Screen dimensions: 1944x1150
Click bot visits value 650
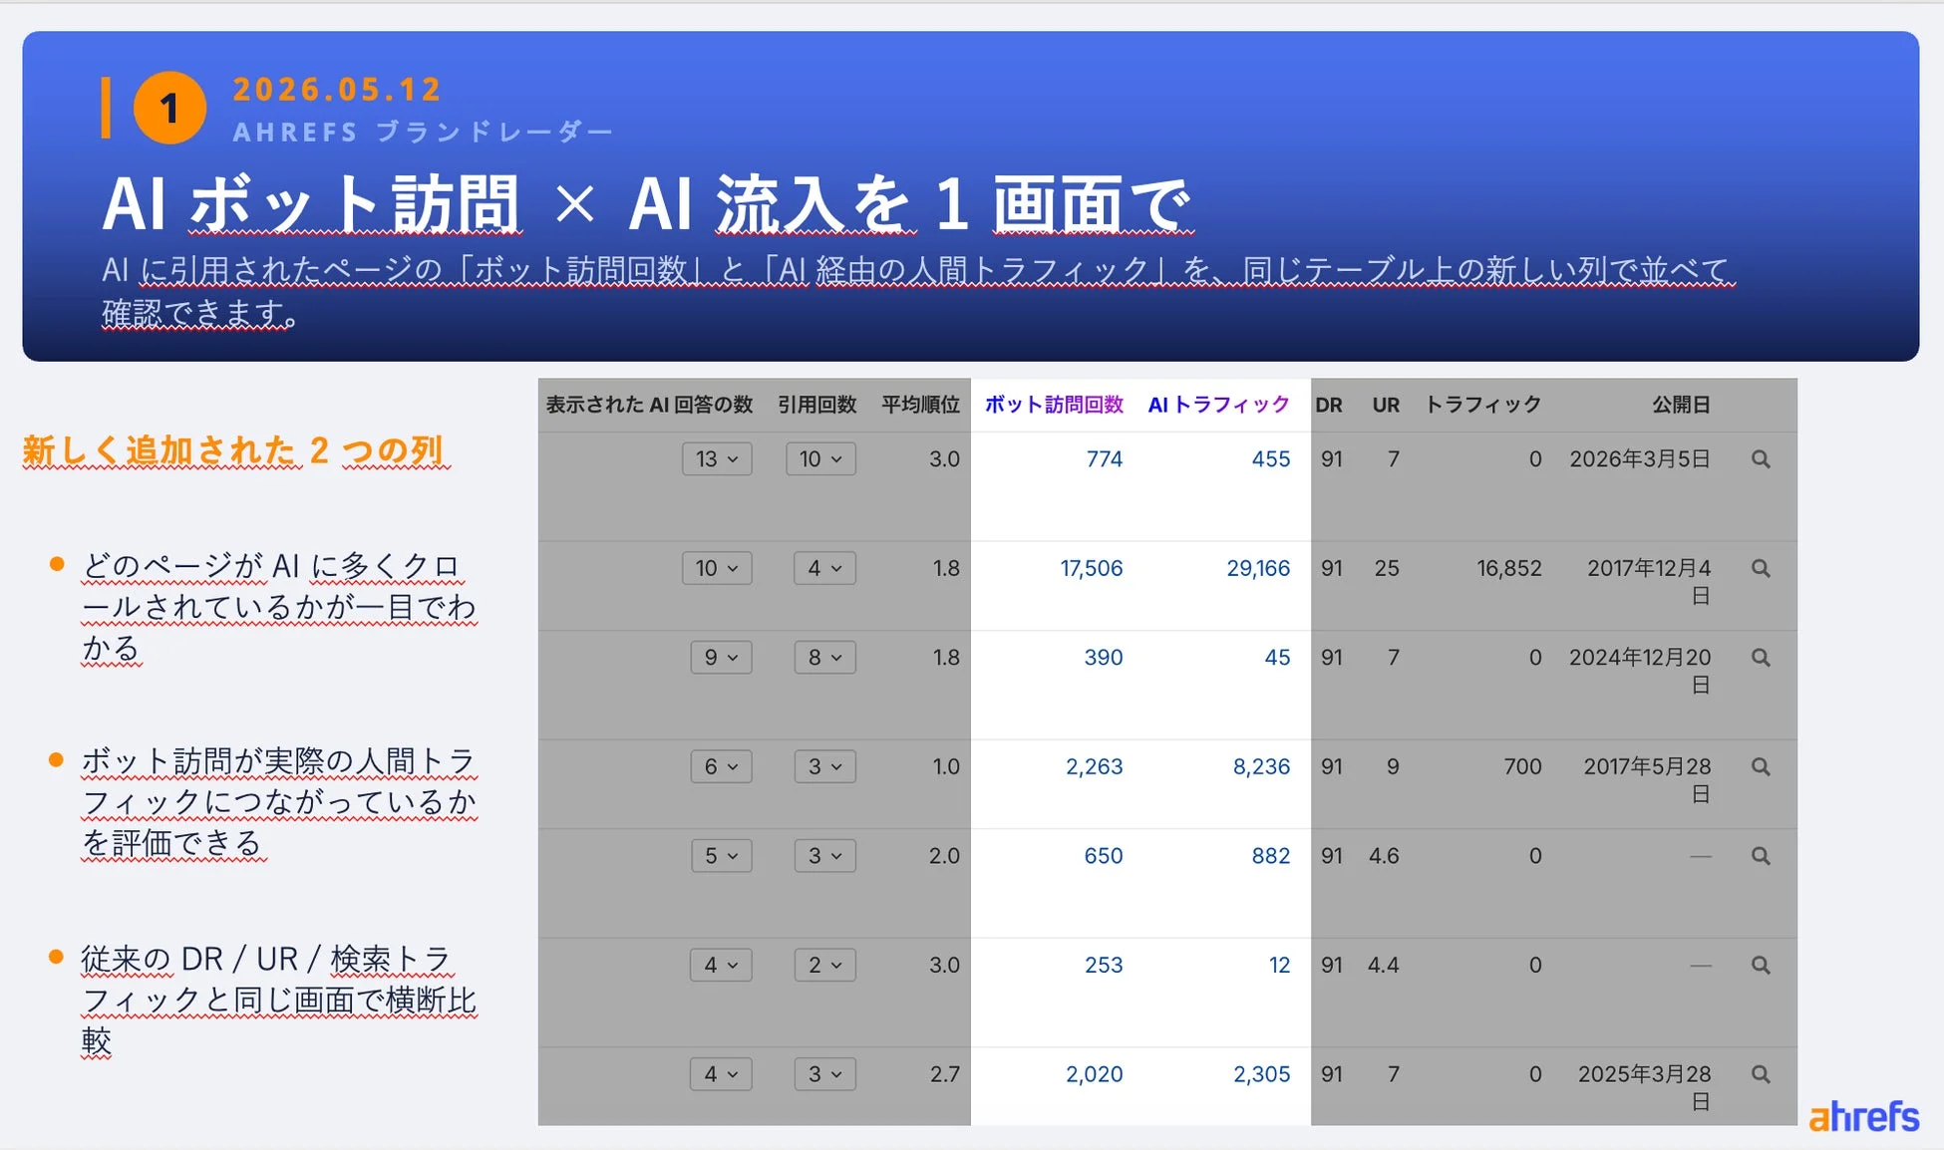[1104, 856]
